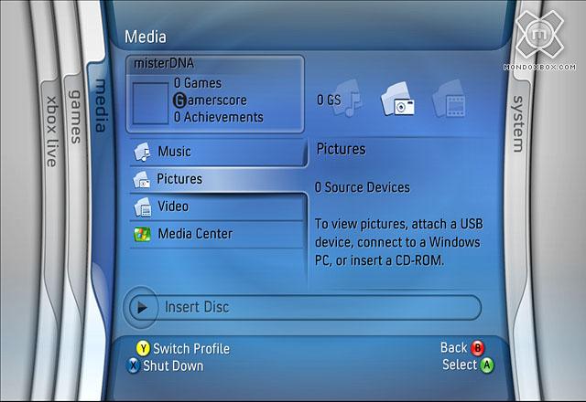Image resolution: width=586 pixels, height=402 pixels.
Task: Open the misterDNA gamertag profile
Action: [x=163, y=63]
